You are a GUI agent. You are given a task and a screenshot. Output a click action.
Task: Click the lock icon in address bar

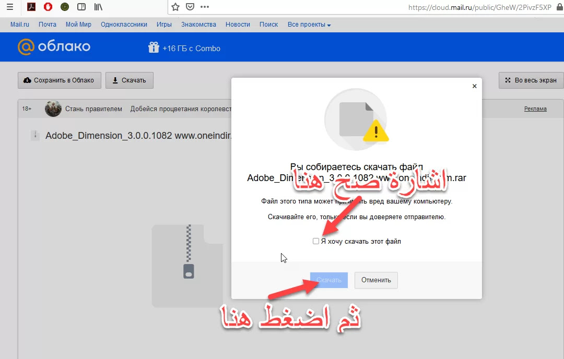tap(560, 7)
